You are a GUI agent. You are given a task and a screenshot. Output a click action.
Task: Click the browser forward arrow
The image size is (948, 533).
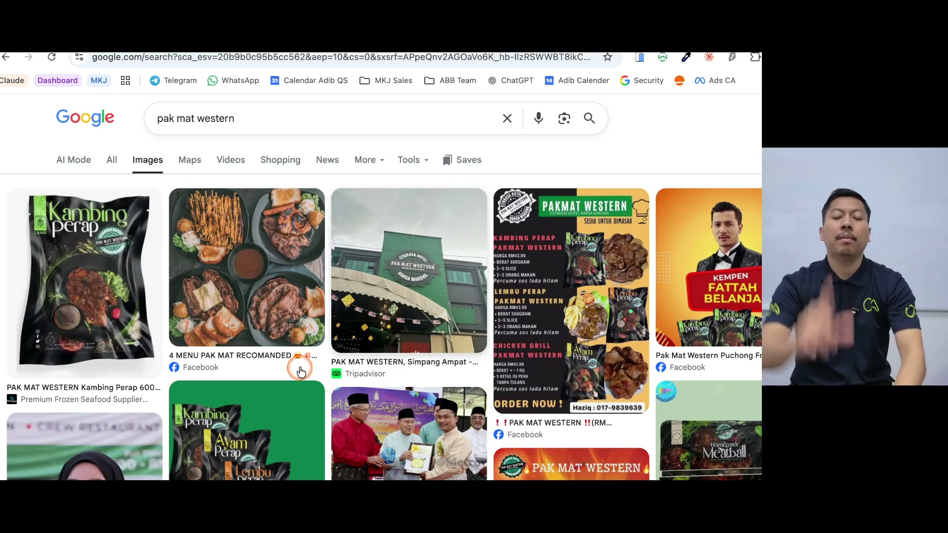pyautogui.click(x=29, y=57)
